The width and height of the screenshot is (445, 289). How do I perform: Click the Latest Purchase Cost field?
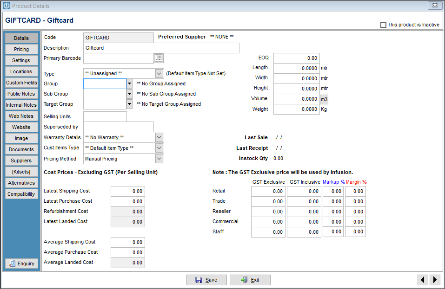(128, 201)
